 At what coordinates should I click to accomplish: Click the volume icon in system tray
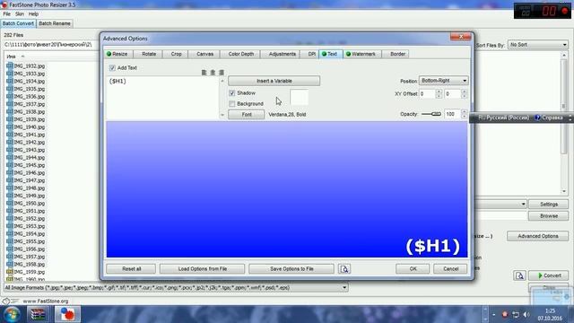pos(526,315)
